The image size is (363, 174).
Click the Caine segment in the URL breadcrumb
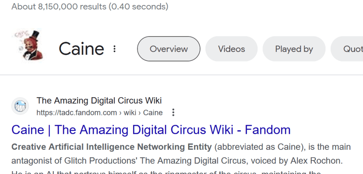pyautogui.click(x=153, y=113)
